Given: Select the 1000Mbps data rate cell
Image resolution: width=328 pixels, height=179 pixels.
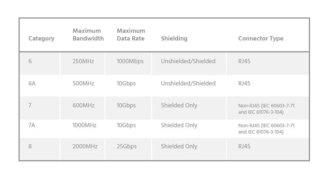Looking at the screenshot, I should coord(130,61).
